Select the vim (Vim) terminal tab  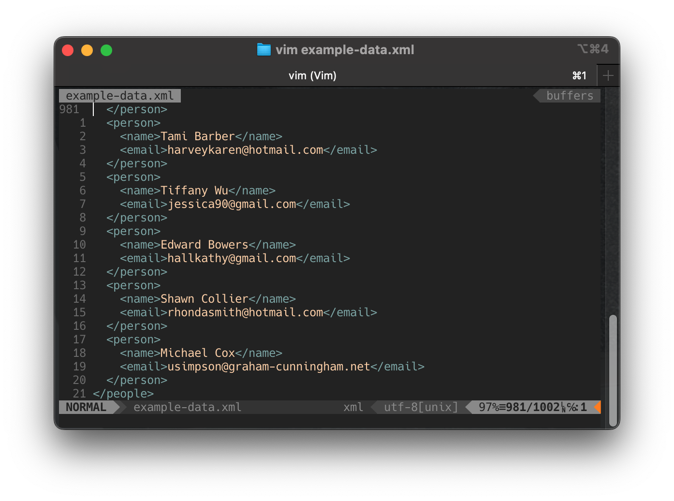click(312, 75)
